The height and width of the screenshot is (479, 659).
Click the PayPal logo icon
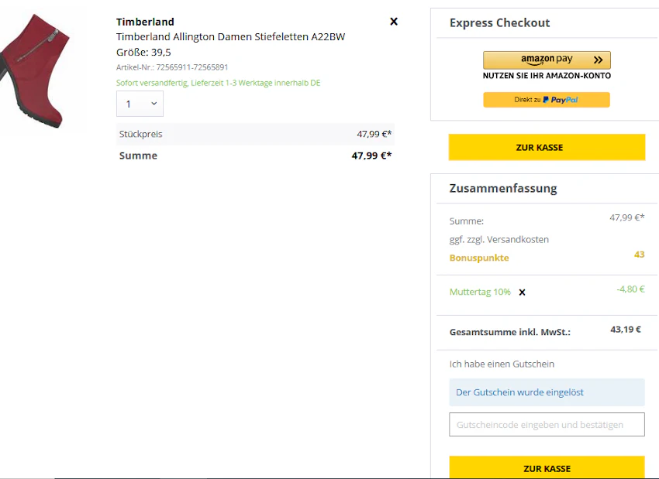coord(546,100)
